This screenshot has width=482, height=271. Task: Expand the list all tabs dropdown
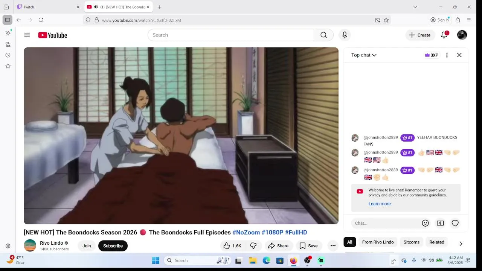pos(415,7)
